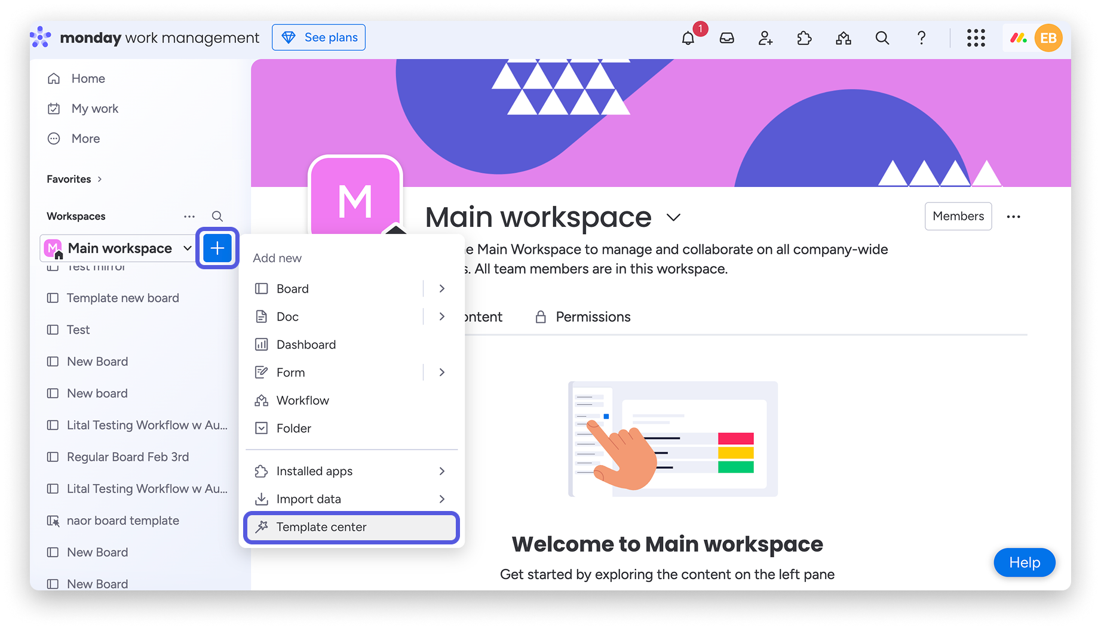Open workspace page more options ellipsis

[x=1014, y=217]
